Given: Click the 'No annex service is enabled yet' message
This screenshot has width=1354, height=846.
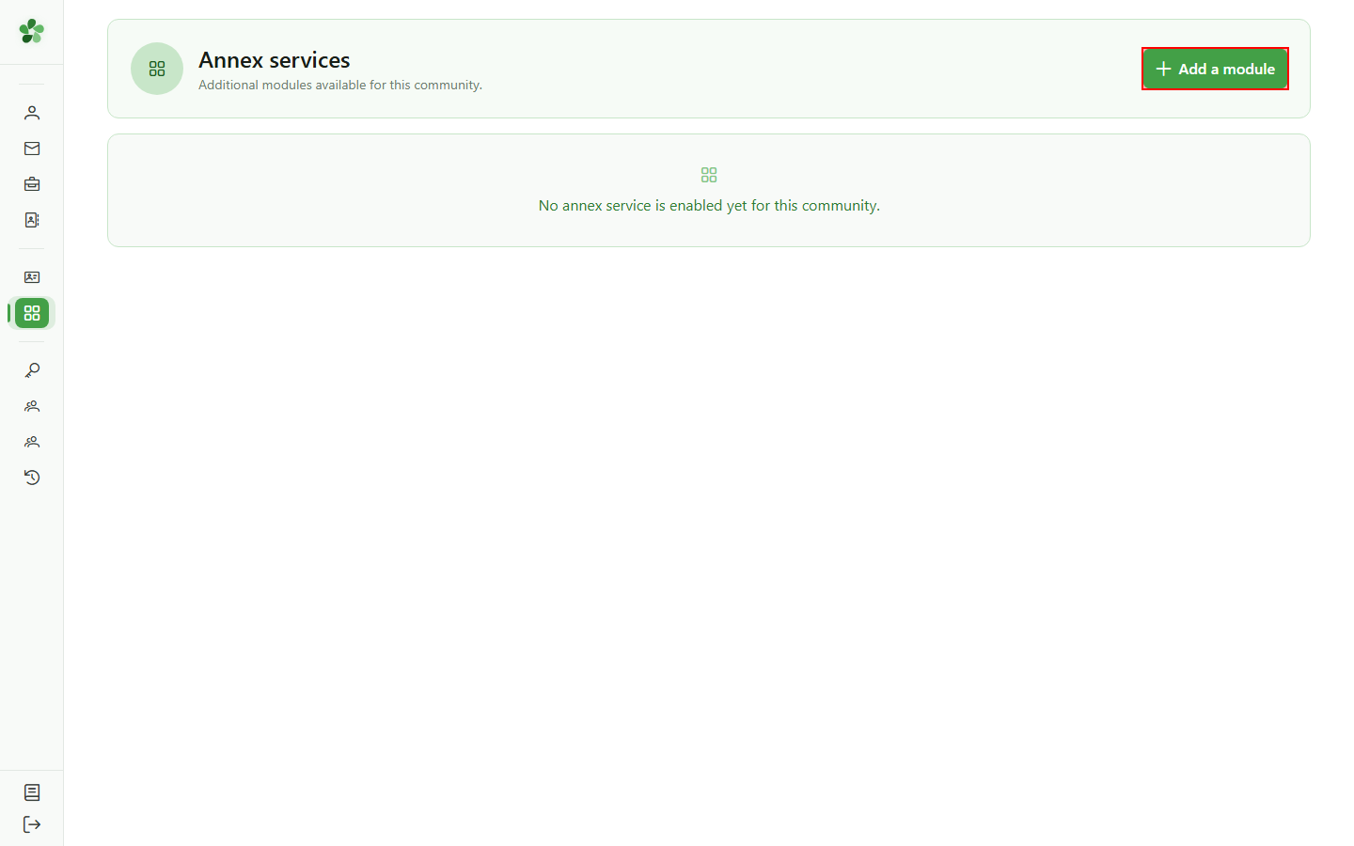Looking at the screenshot, I should (709, 205).
